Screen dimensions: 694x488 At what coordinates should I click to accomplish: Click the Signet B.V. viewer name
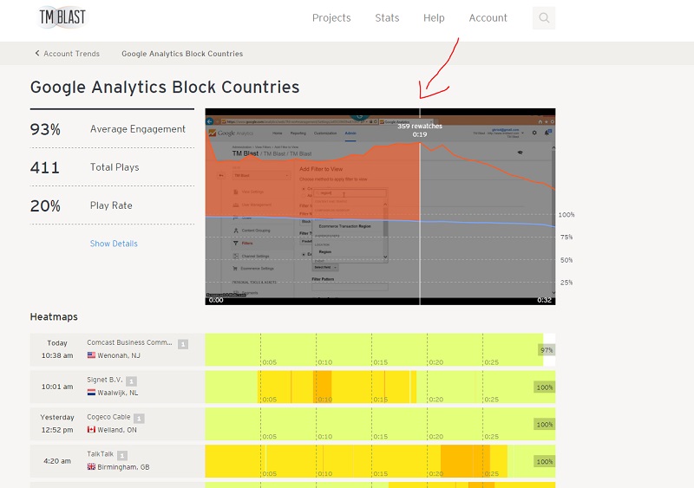[x=104, y=379]
